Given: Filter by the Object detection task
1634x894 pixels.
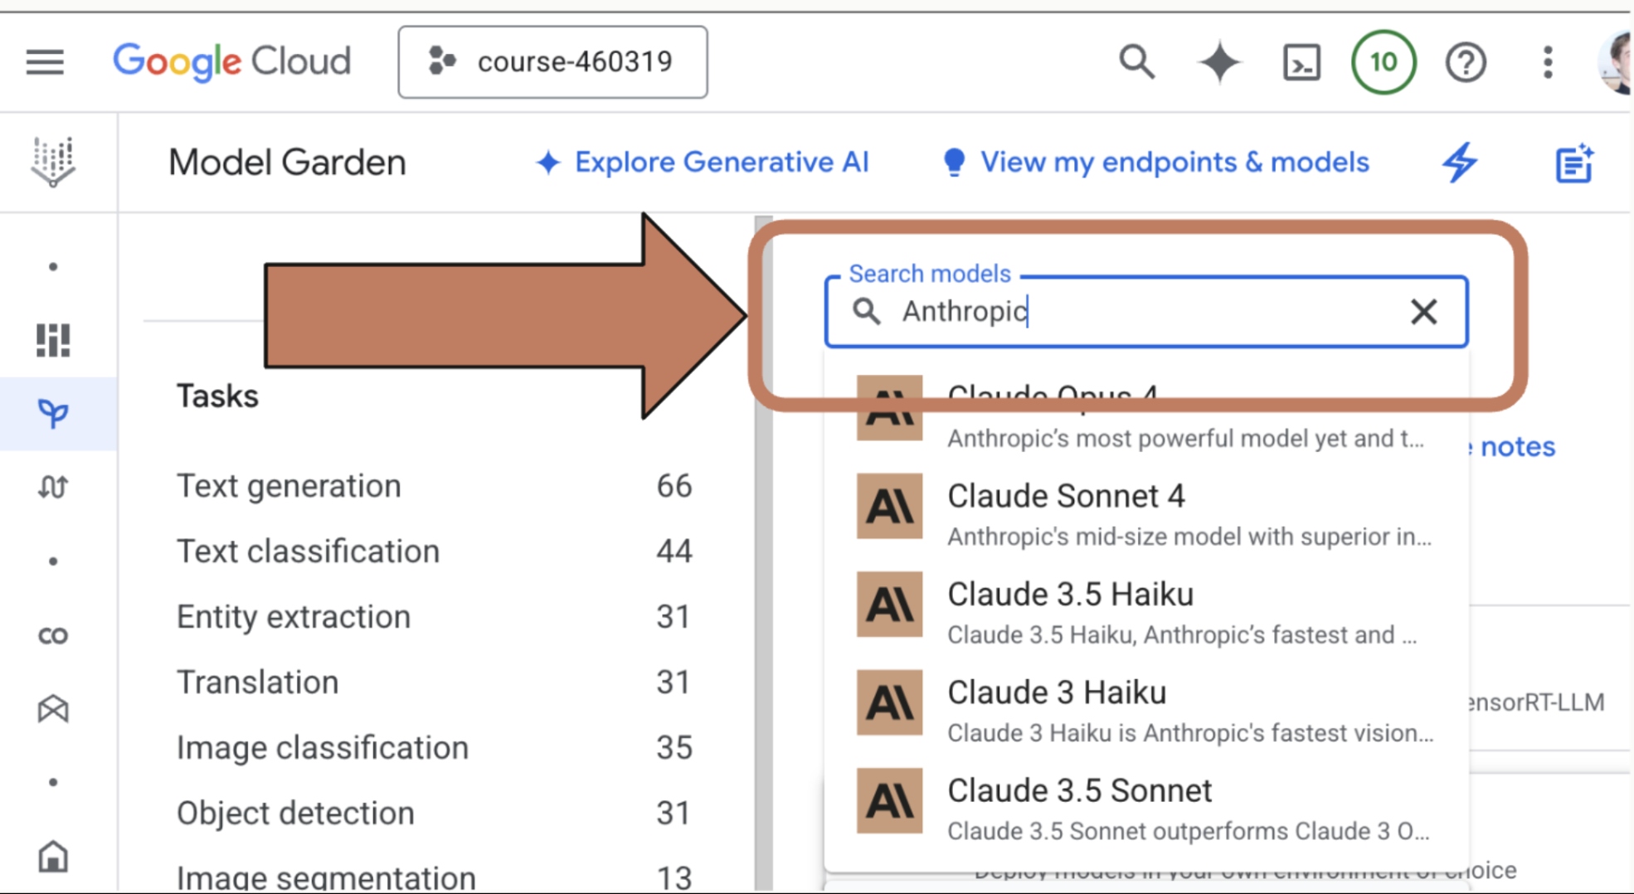Looking at the screenshot, I should (x=435, y=814).
